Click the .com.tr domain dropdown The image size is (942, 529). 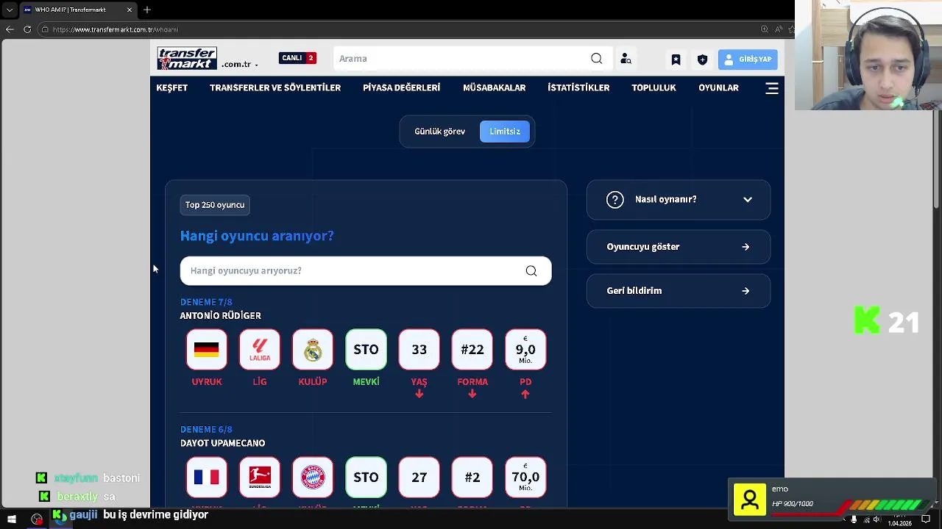tap(239, 65)
